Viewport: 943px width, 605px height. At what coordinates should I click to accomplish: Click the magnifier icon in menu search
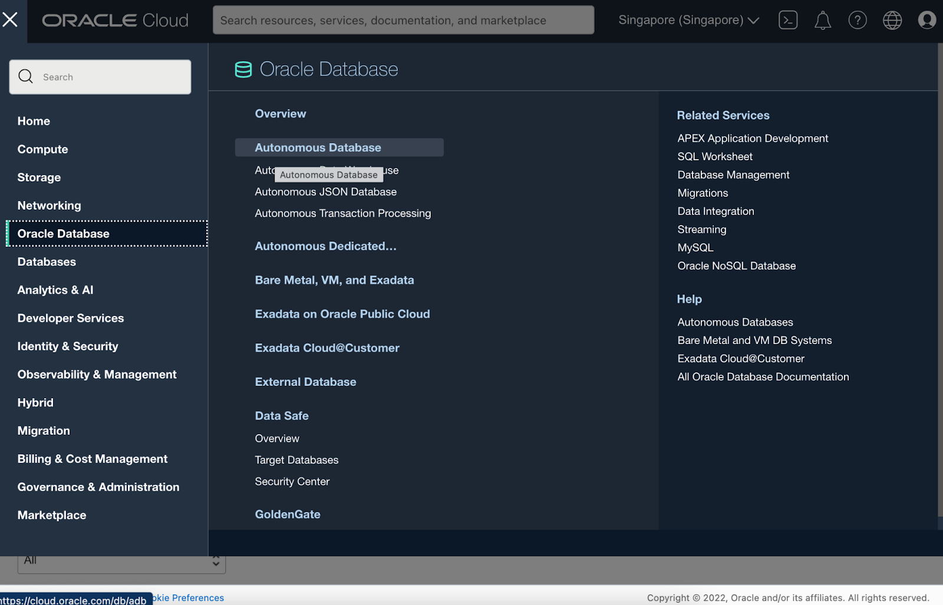(25, 77)
